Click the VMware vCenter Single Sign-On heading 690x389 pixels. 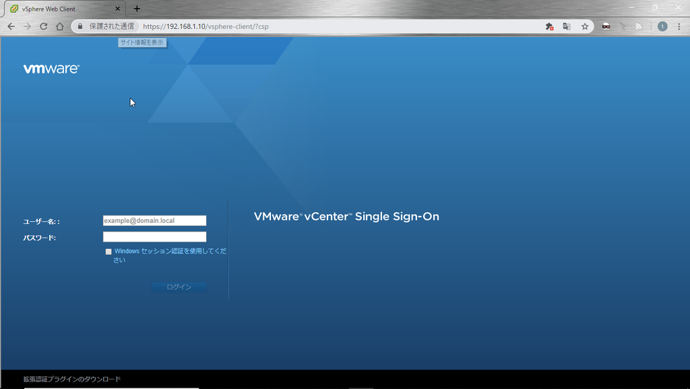tap(346, 216)
